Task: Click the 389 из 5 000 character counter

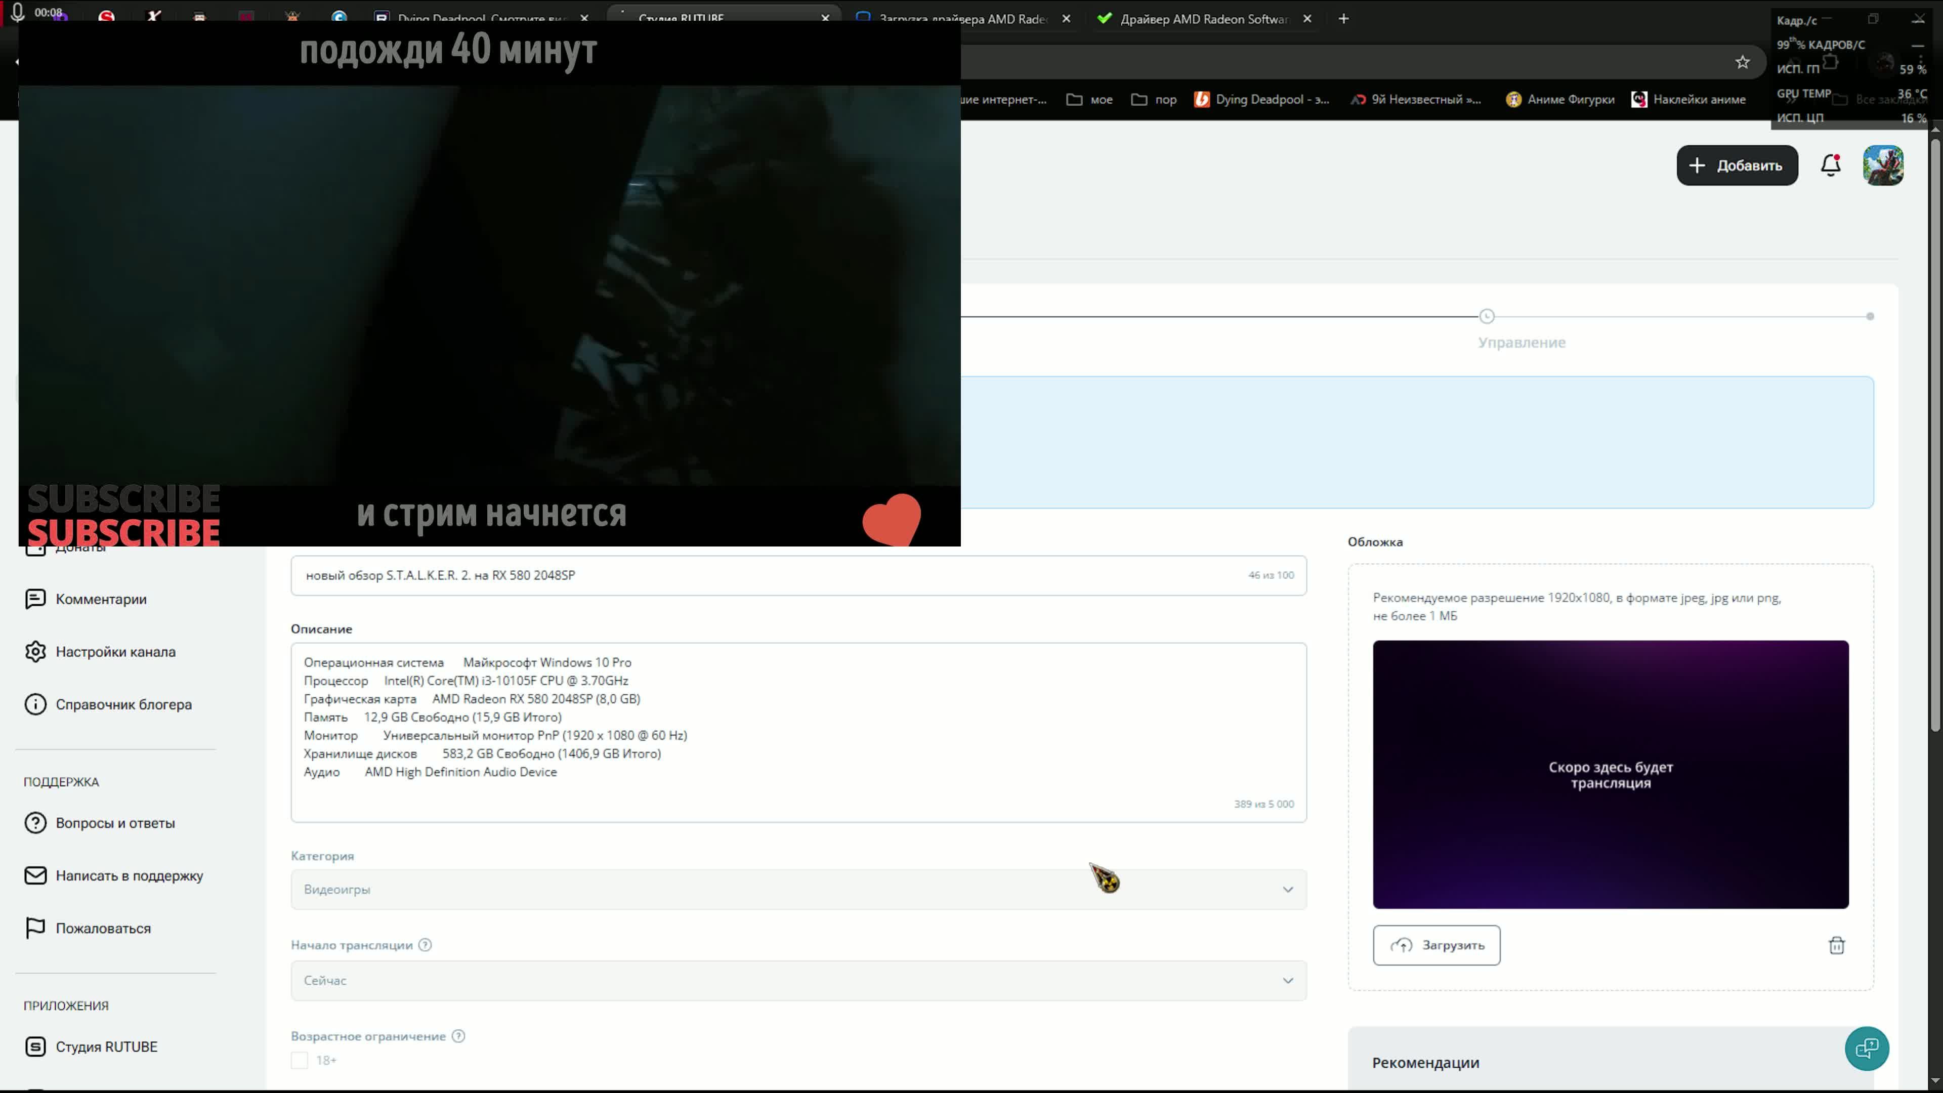Action: (1263, 804)
